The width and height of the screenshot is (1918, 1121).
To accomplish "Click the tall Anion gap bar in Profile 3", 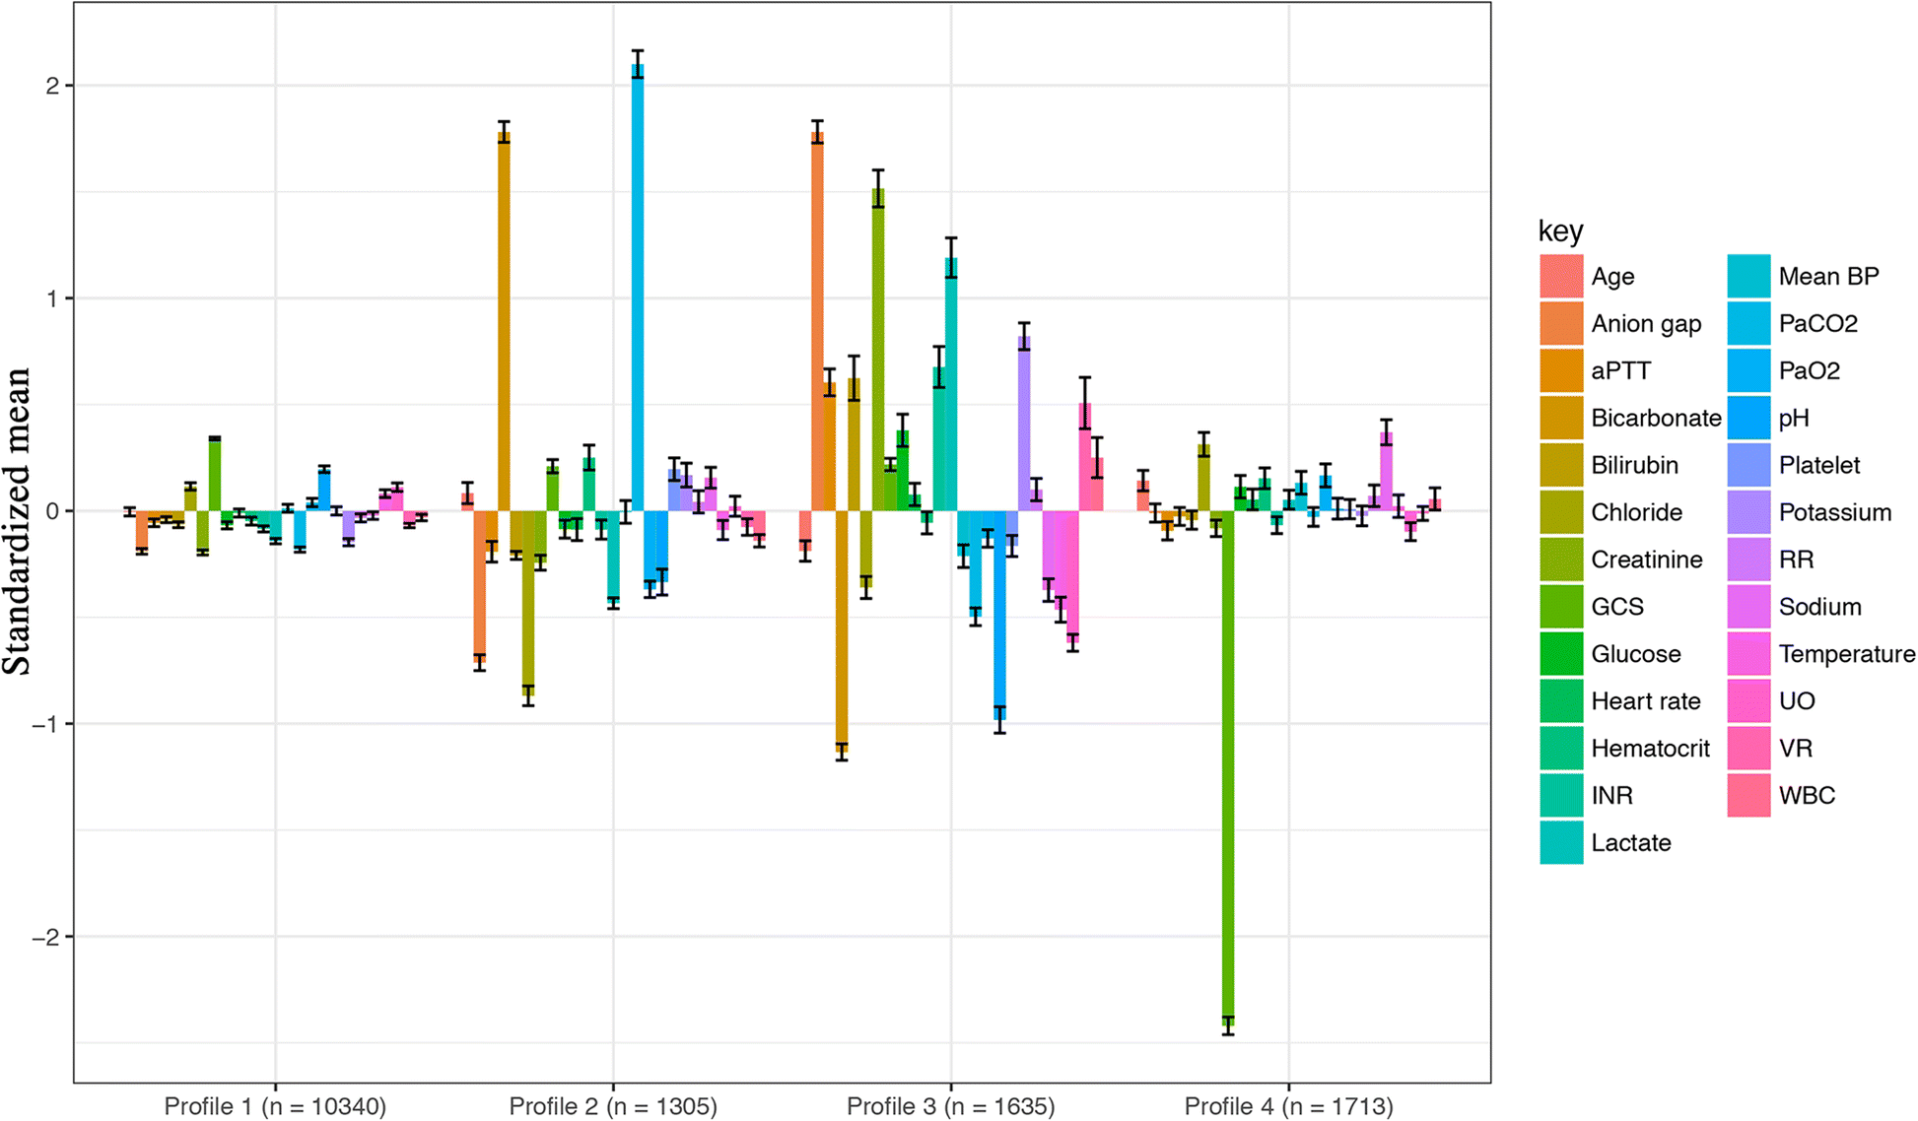I will [x=817, y=322].
